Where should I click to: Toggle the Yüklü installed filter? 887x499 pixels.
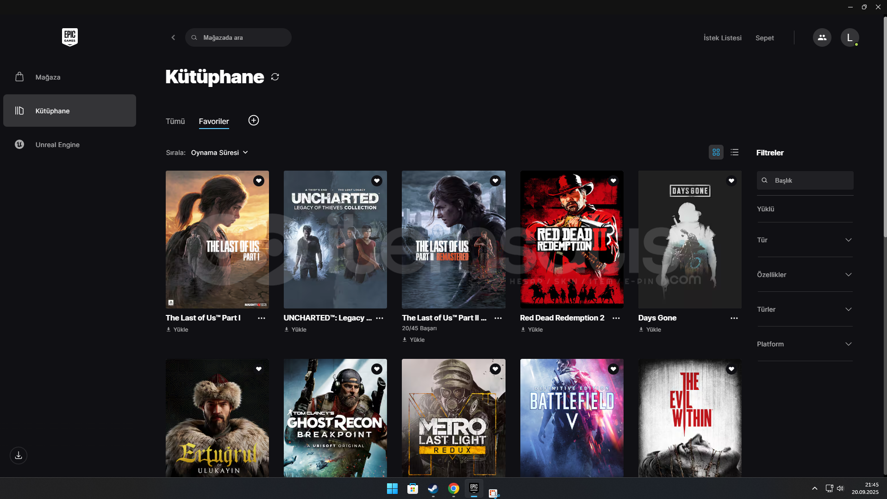tap(766, 209)
